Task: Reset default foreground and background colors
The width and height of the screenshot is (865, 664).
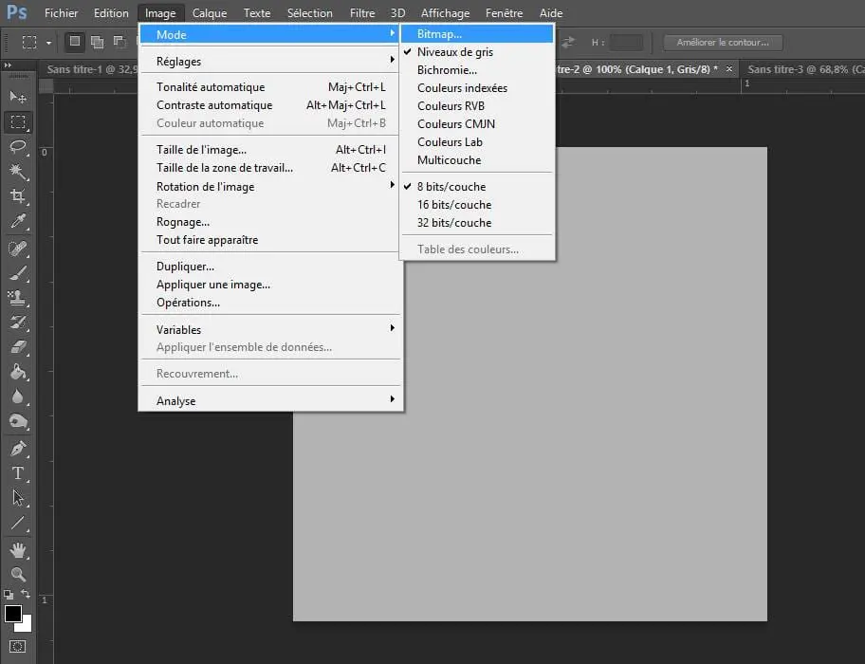Action: click(x=9, y=595)
